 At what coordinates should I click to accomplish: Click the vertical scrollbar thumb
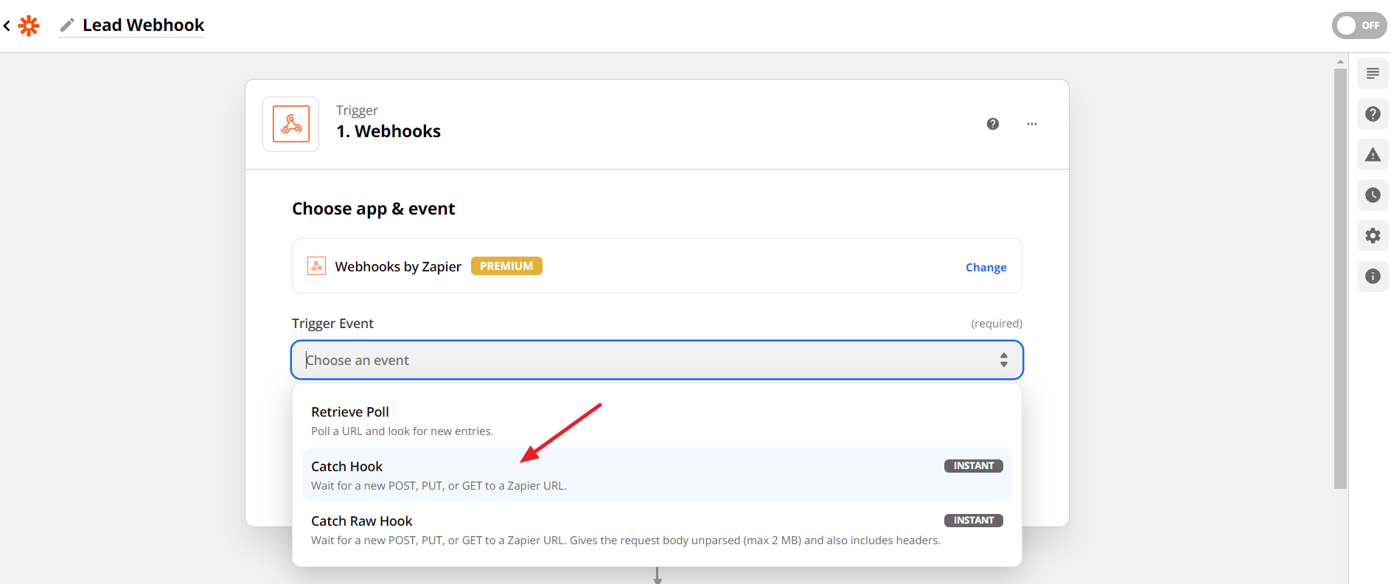[1340, 278]
